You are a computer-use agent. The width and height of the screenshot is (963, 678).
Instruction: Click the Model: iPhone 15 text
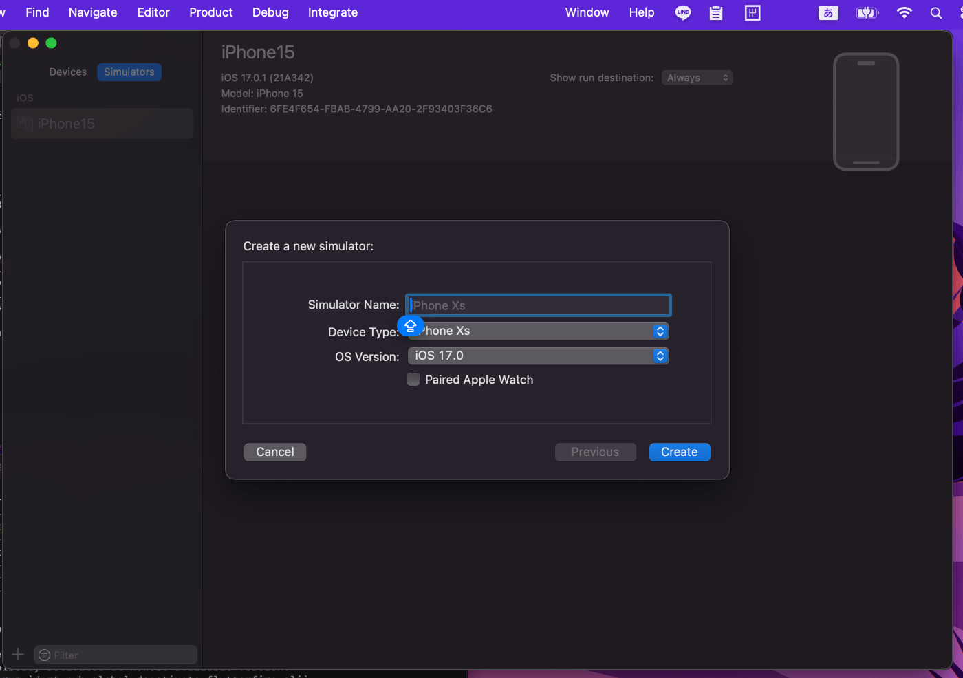pyautogui.click(x=262, y=94)
